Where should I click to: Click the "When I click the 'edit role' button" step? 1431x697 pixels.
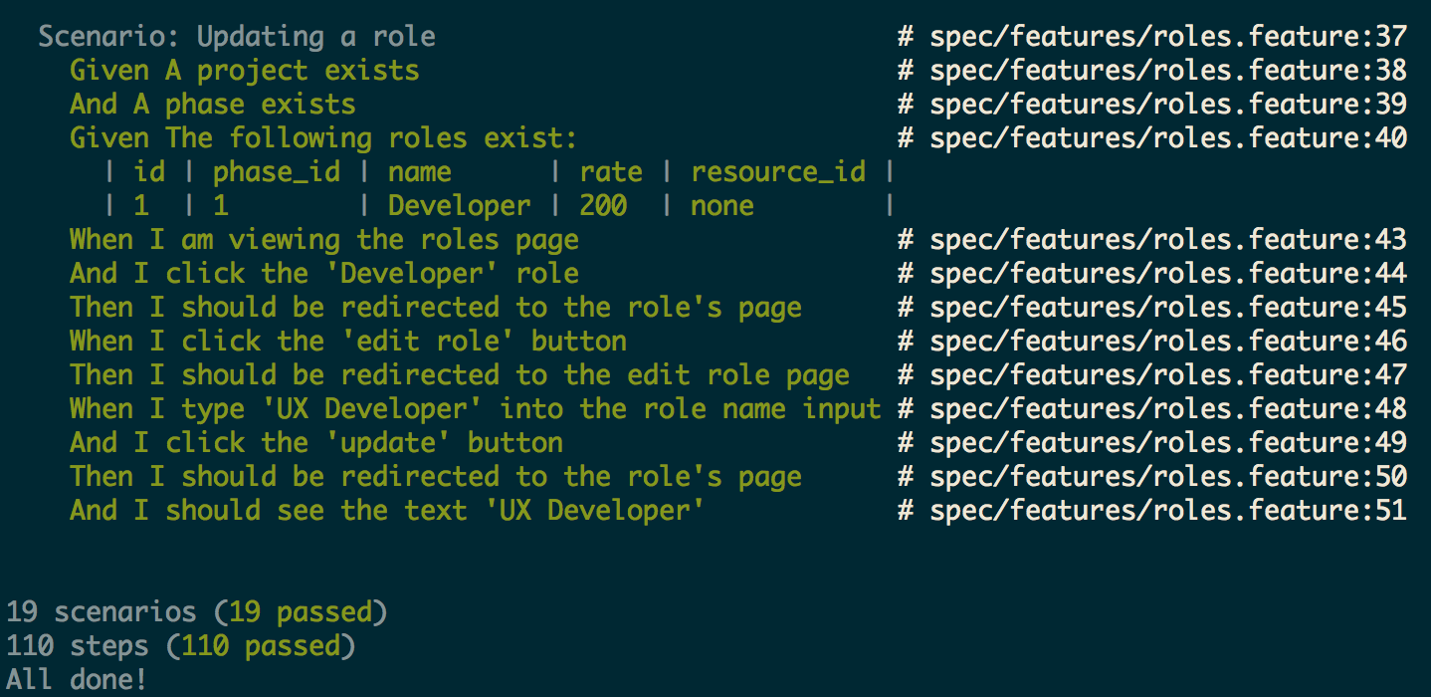347,342
